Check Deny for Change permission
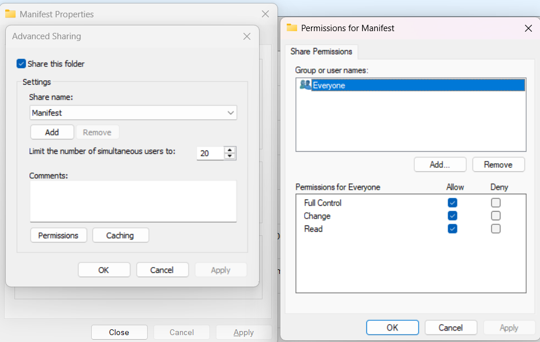This screenshot has height=342, width=540. point(496,216)
